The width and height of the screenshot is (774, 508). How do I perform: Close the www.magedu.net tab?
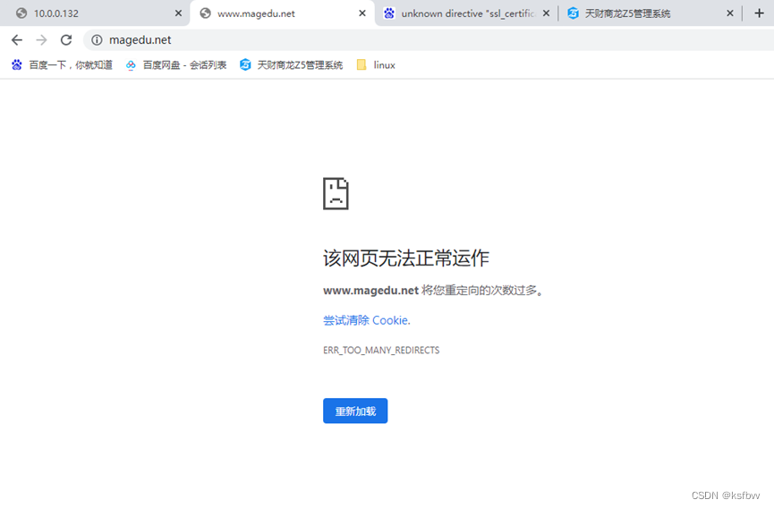pyautogui.click(x=362, y=13)
